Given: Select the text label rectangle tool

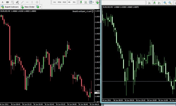Looking at the screenshot, I should pos(7,2).
